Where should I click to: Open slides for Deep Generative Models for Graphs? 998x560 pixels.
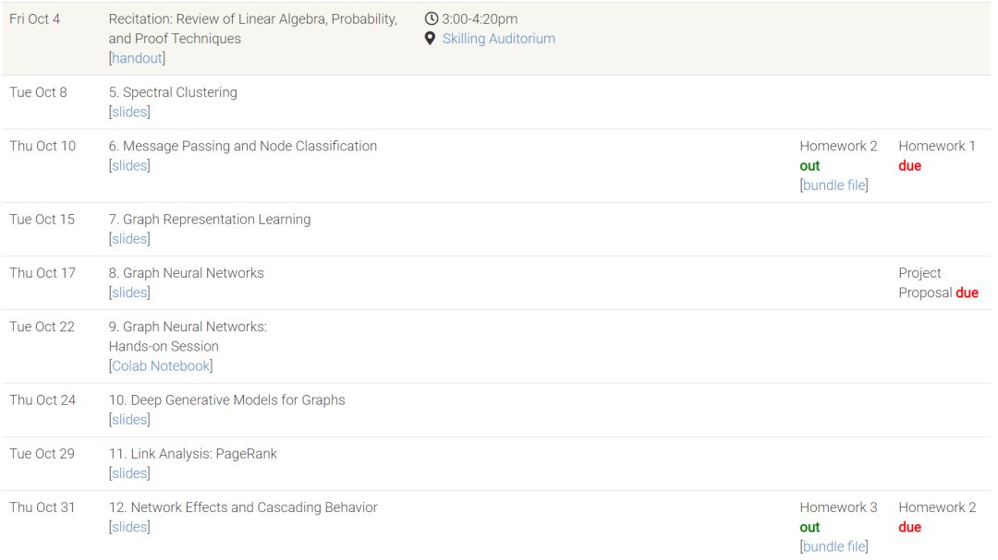click(129, 420)
